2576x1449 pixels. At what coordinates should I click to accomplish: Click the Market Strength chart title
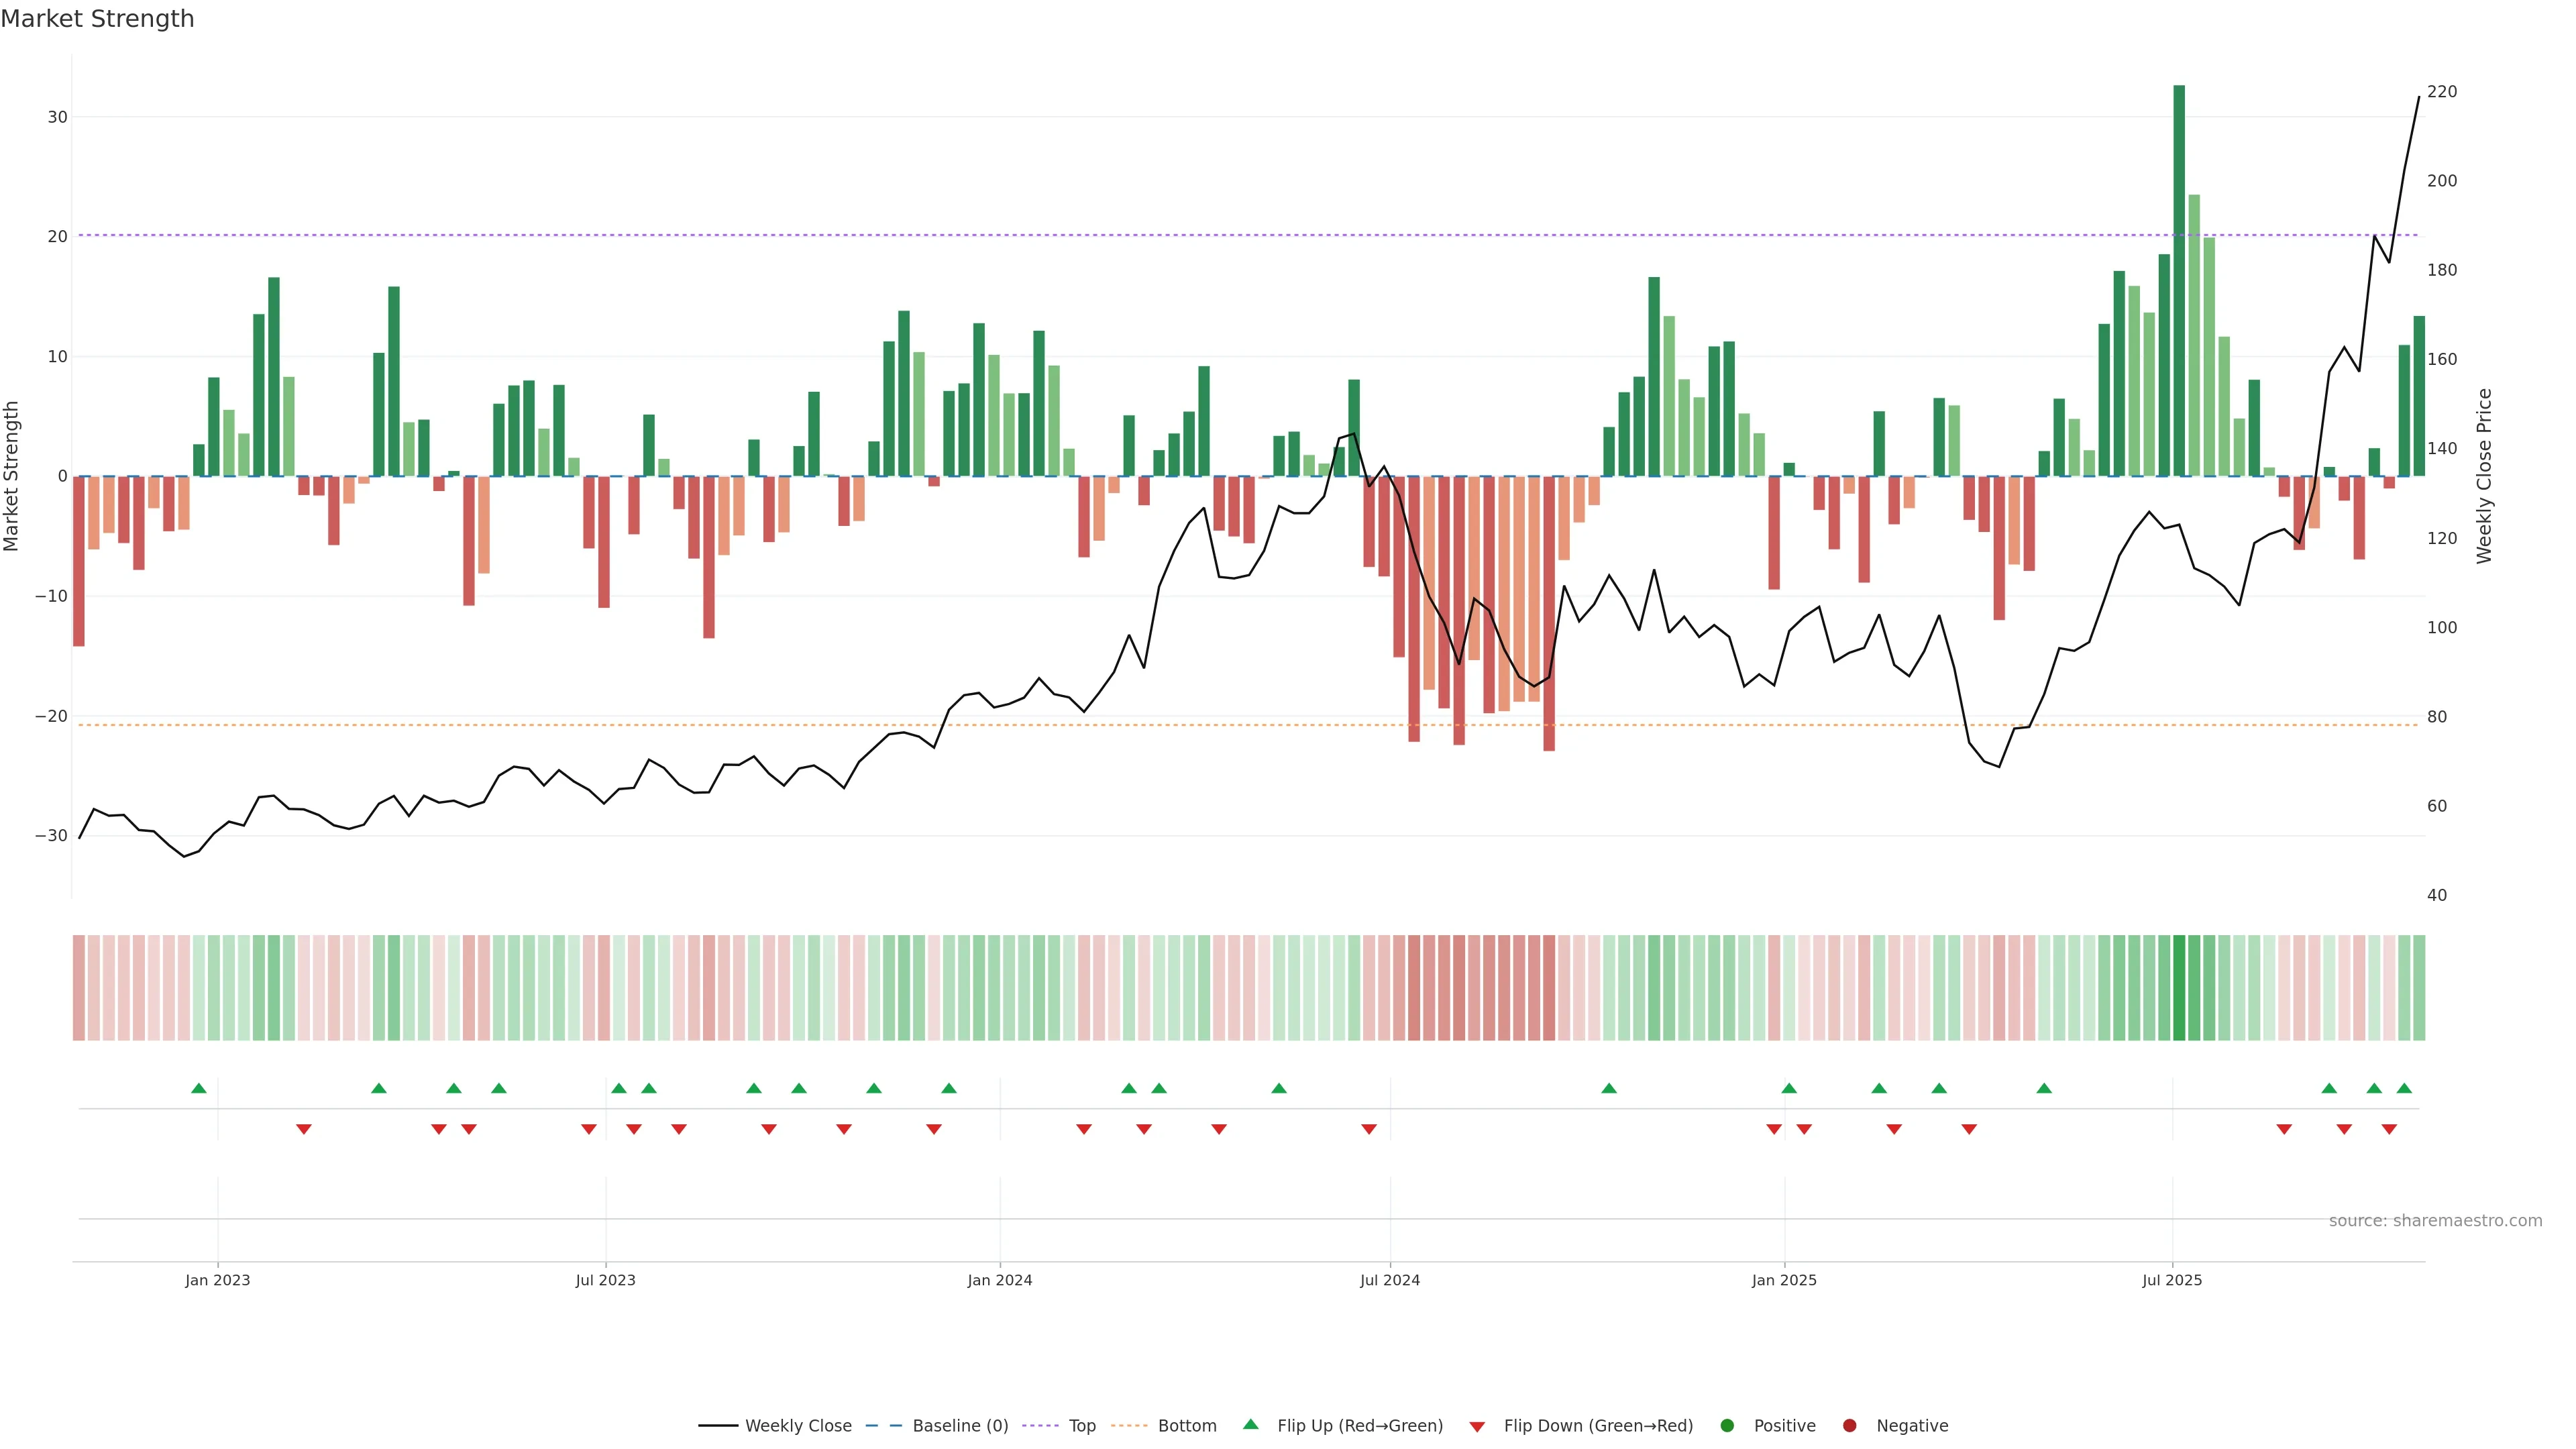coord(97,19)
